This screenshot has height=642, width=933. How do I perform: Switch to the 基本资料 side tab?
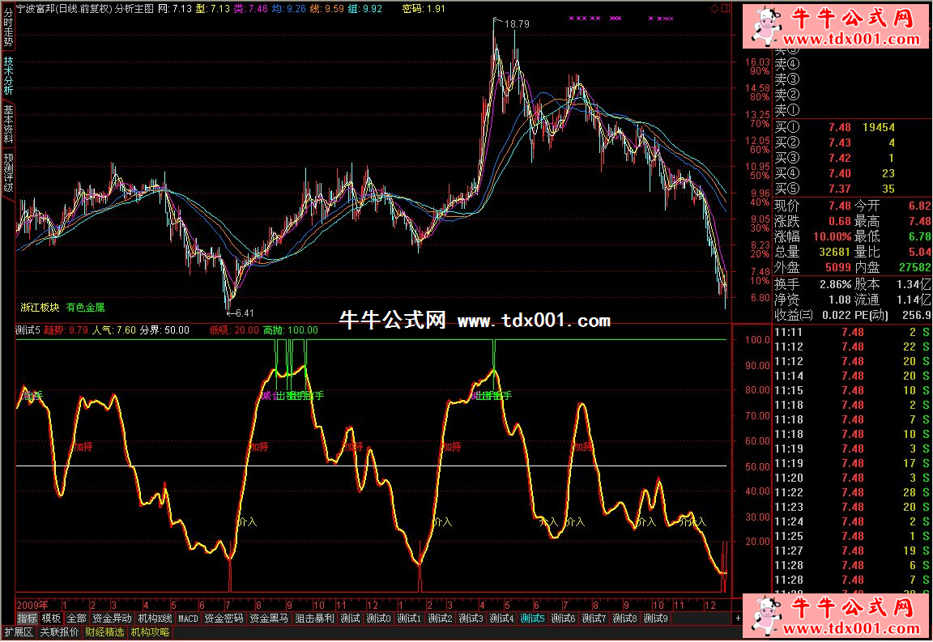(7, 125)
